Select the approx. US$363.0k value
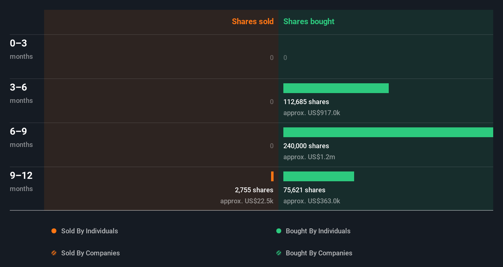This screenshot has width=503, height=267. tap(312, 201)
